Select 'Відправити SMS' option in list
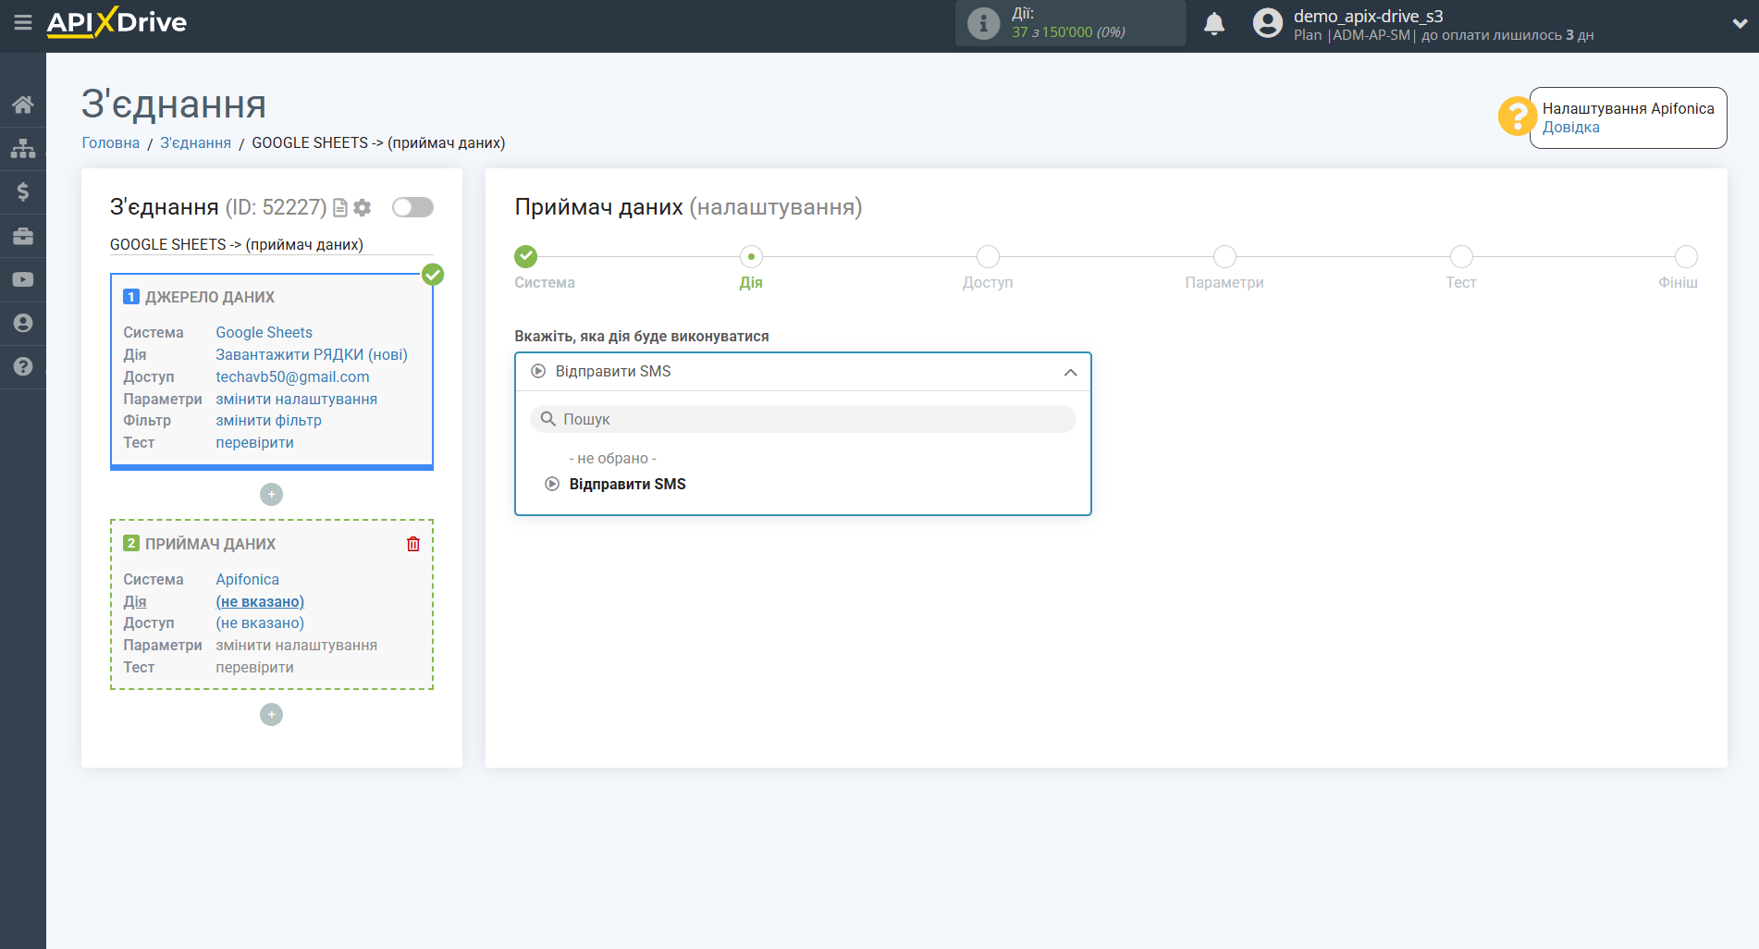This screenshot has width=1759, height=949. (627, 485)
